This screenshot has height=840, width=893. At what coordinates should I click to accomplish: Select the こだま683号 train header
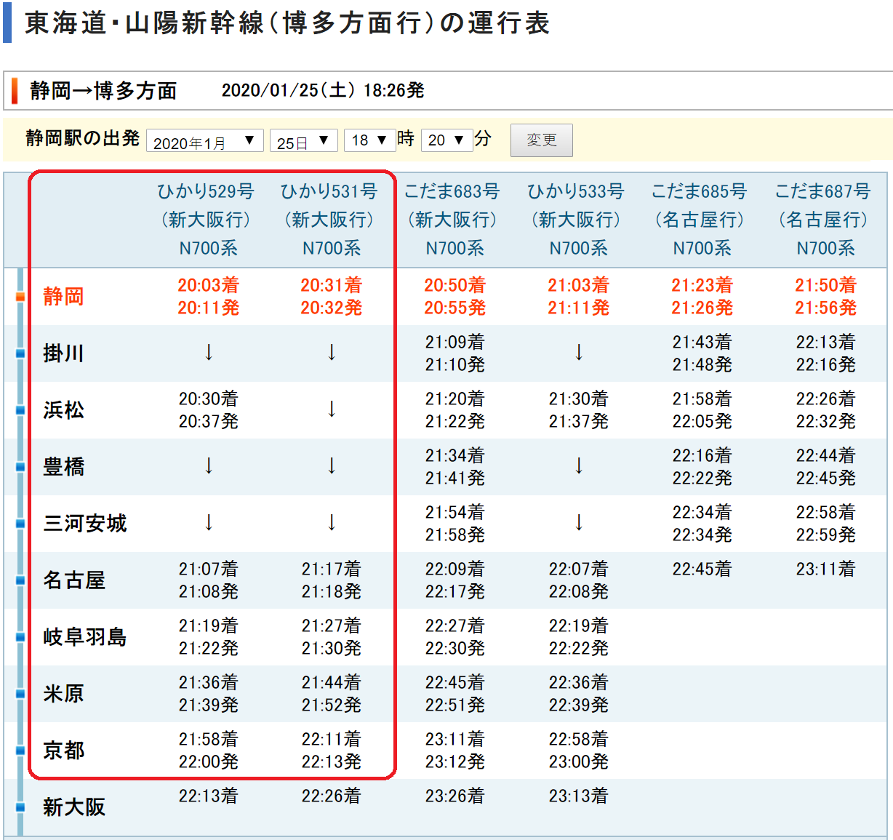pos(452,192)
